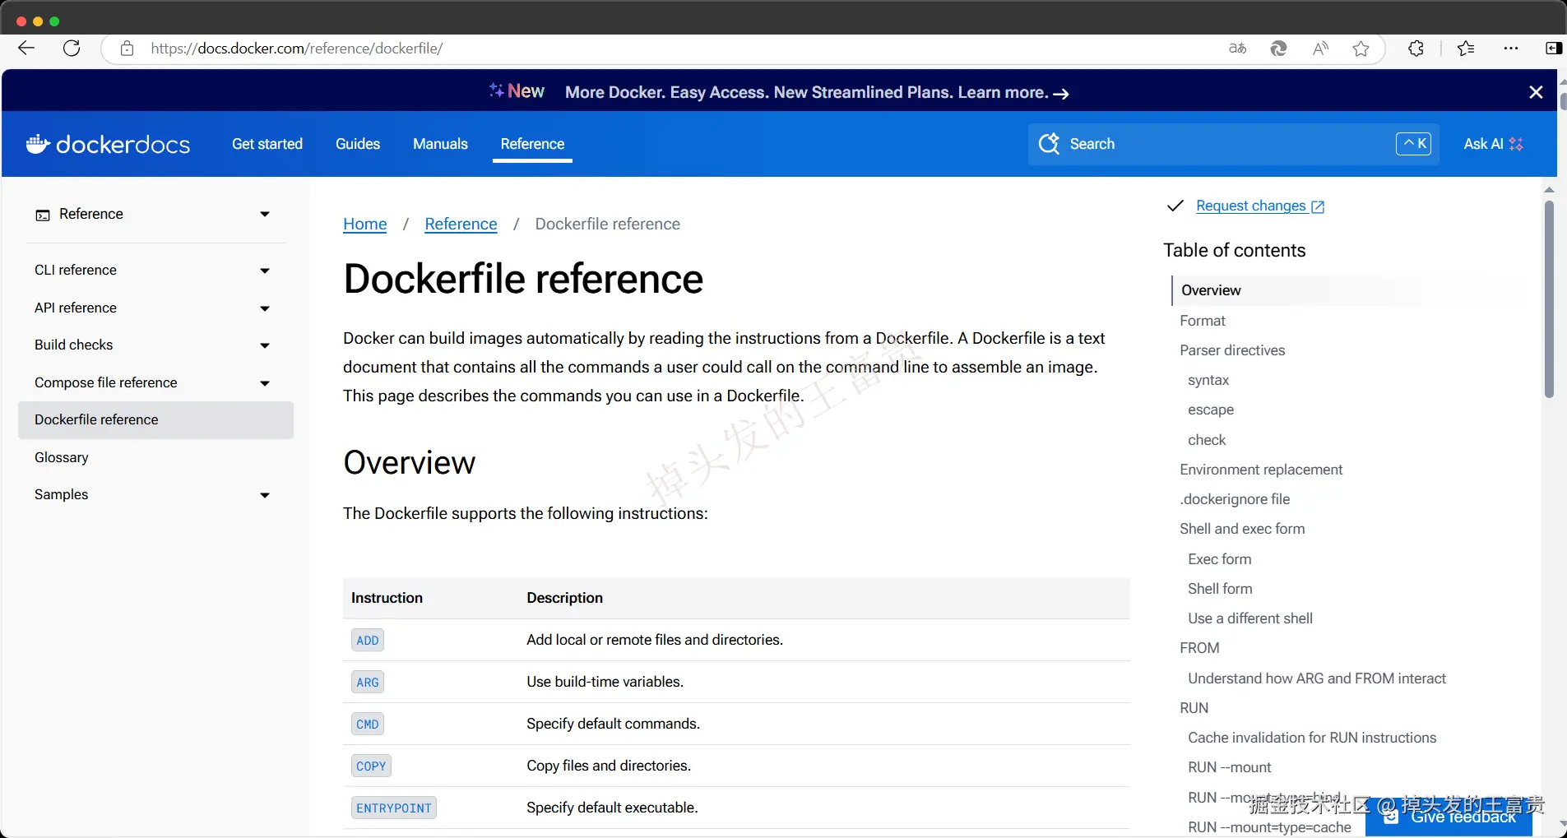Open the Manuals navigation tab

point(440,144)
